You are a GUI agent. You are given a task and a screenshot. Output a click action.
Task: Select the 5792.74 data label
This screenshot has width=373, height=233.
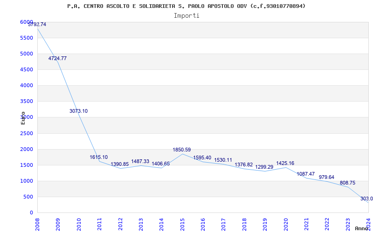point(37,24)
